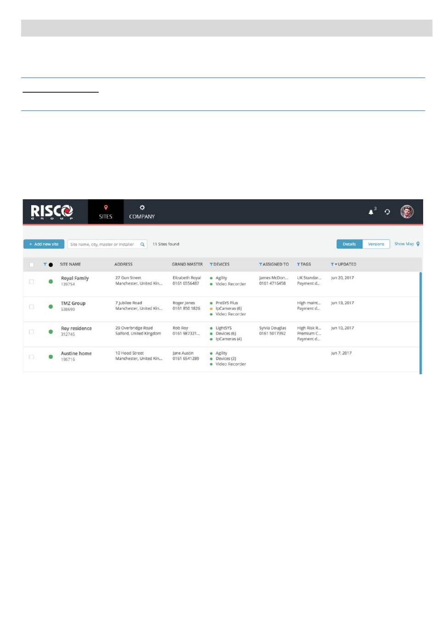Click 'Jun 20, 2017' updated date
436x635 pixels.
click(x=342, y=278)
